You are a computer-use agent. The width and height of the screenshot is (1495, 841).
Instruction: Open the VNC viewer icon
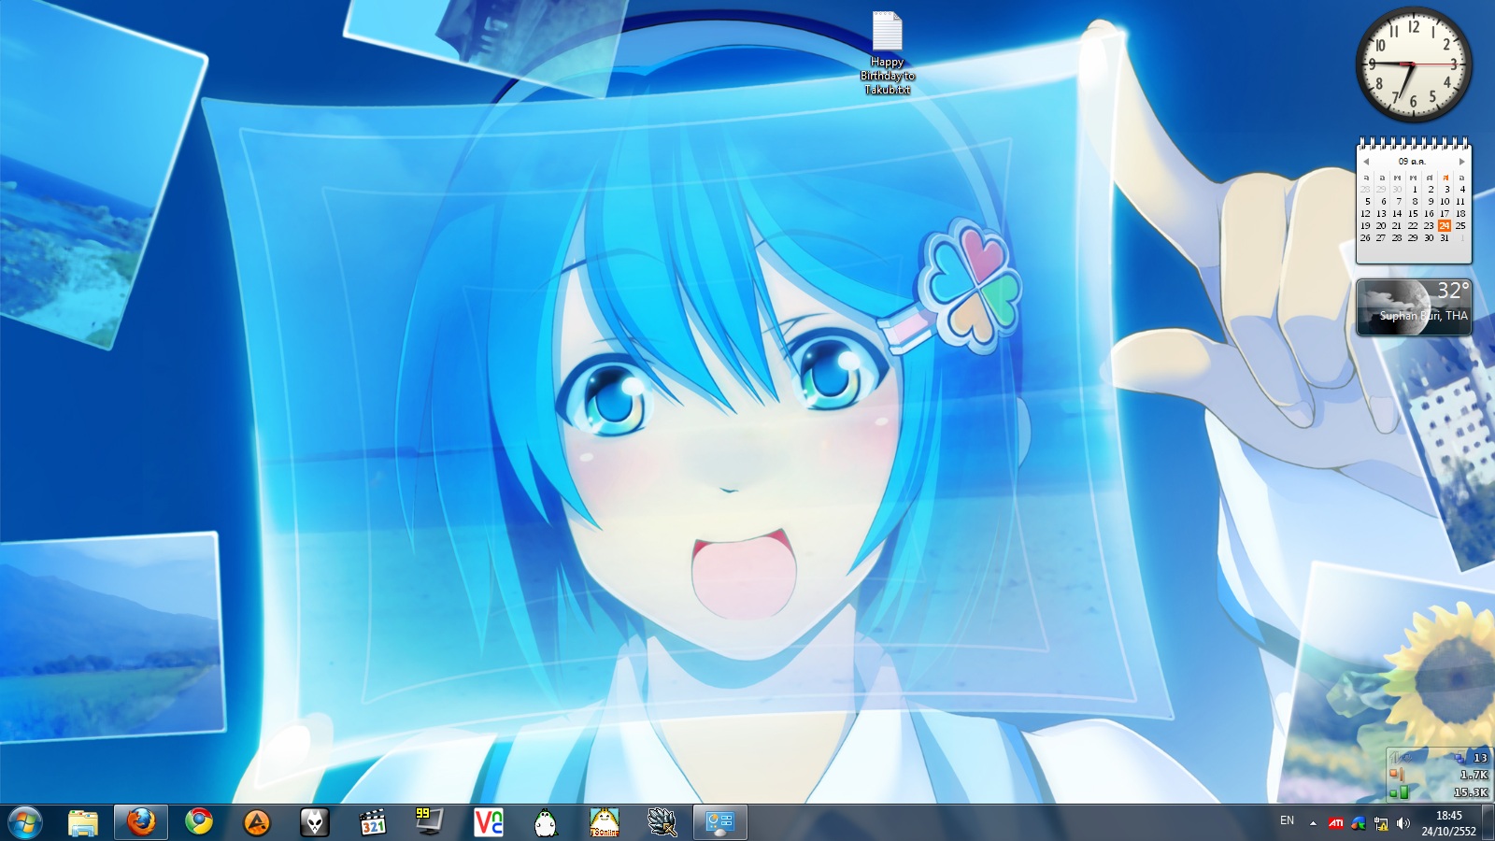tap(489, 822)
